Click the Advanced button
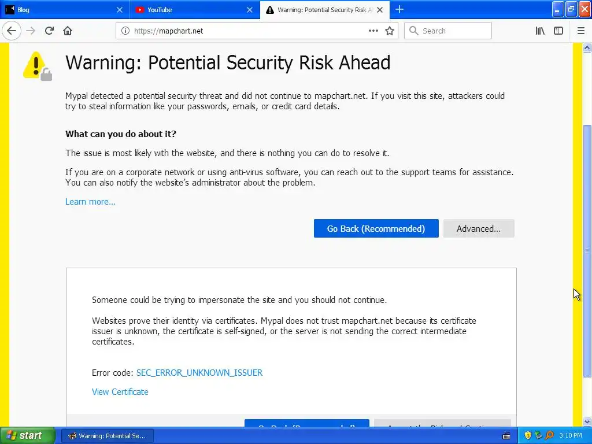The height and width of the screenshot is (444, 592). coord(479,228)
